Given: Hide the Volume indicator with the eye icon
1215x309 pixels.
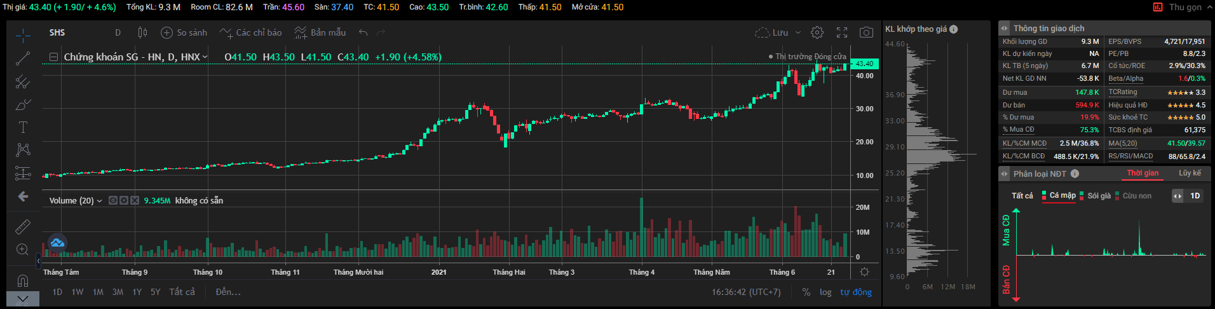Looking at the screenshot, I should [113, 200].
